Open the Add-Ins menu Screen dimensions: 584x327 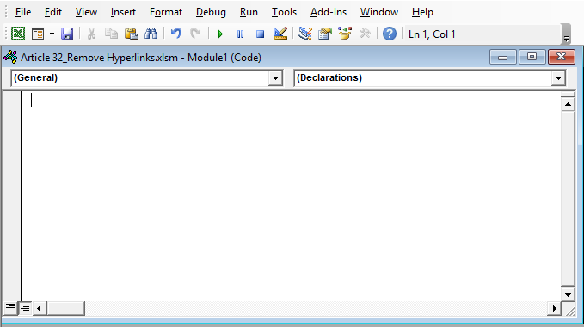pos(329,12)
